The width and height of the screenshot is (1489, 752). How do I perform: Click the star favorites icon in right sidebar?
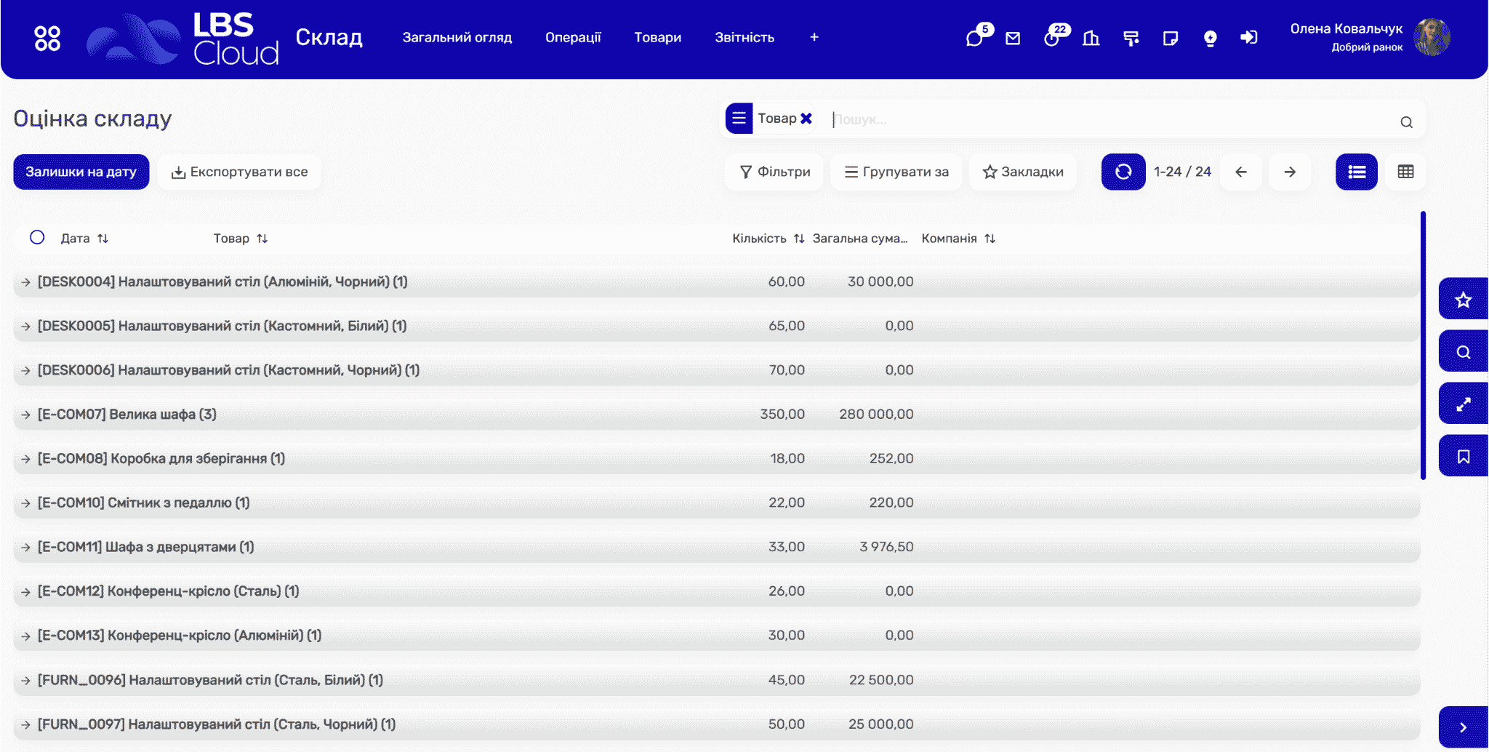click(1463, 299)
